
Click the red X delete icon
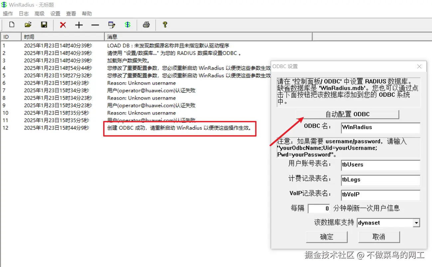point(63,25)
